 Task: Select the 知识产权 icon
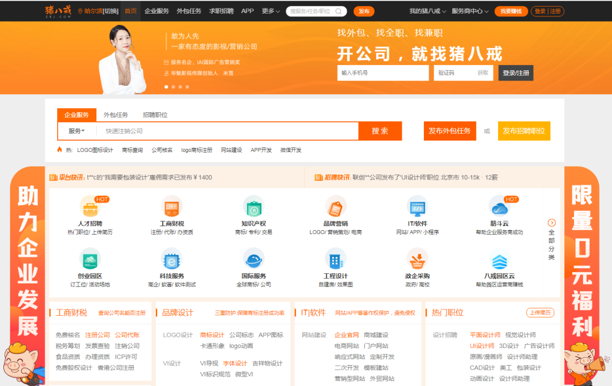pyautogui.click(x=253, y=206)
